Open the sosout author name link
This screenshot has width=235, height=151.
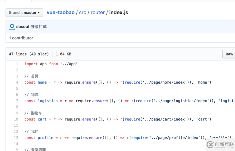point(23,27)
